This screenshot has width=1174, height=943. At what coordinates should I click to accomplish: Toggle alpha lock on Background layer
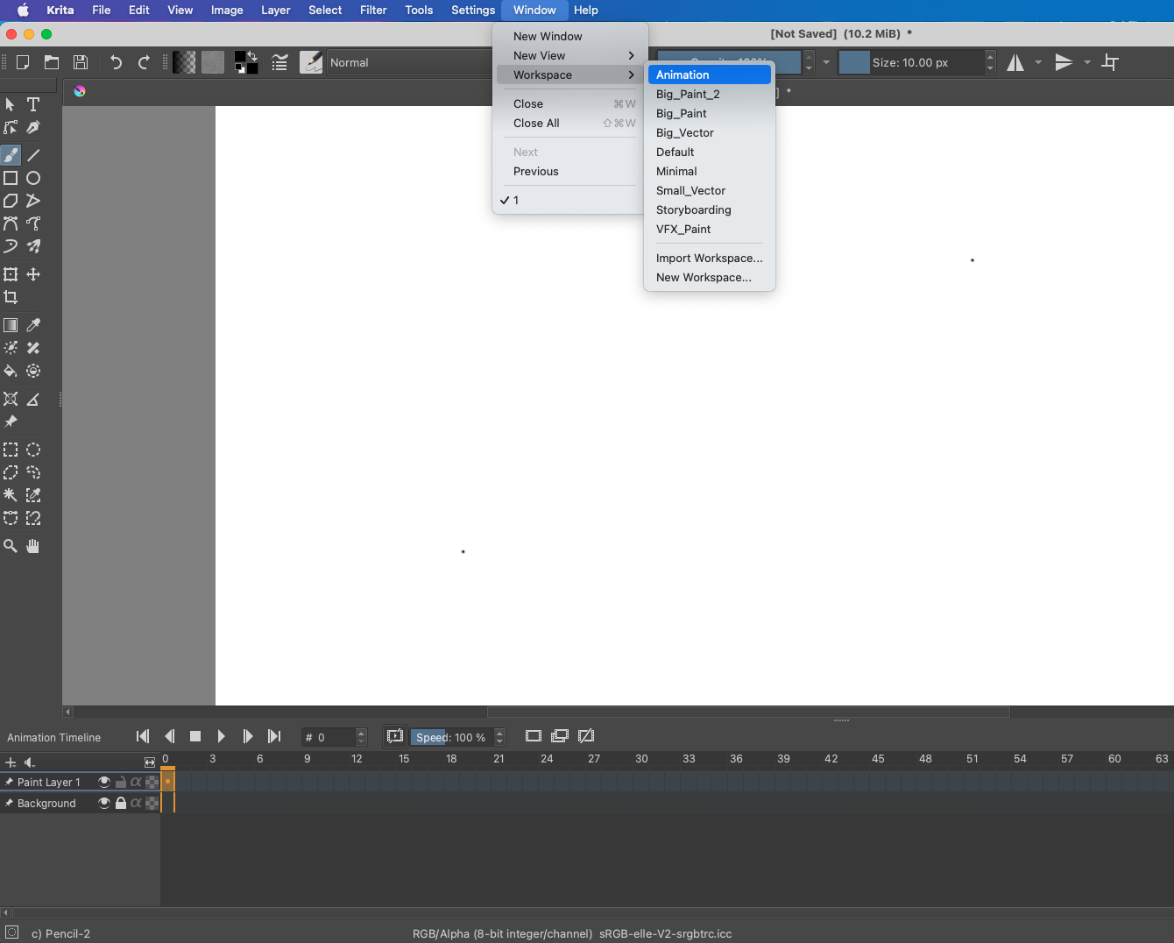pyautogui.click(x=152, y=803)
